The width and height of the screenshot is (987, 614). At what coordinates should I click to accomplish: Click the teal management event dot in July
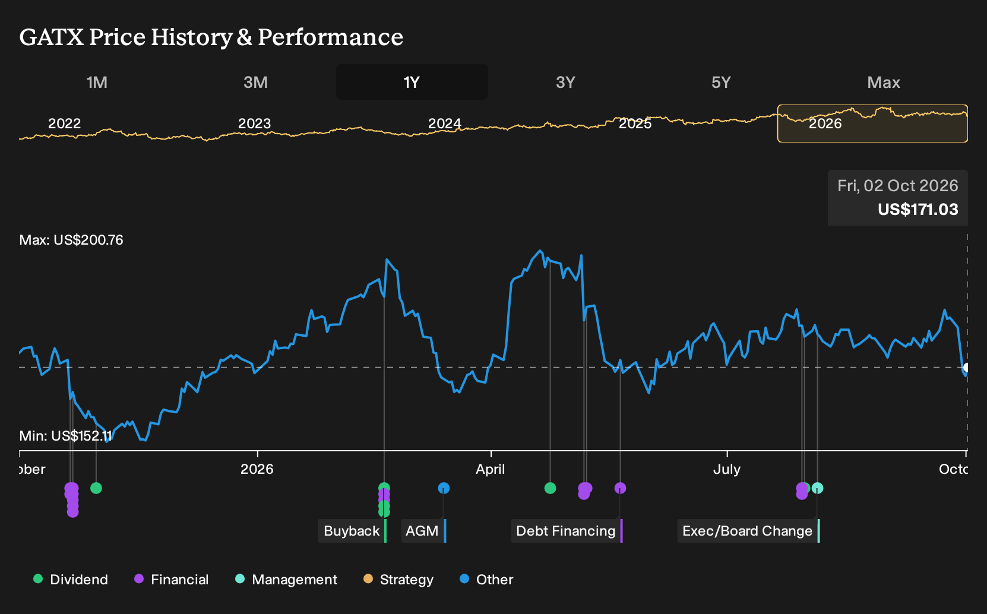click(817, 488)
